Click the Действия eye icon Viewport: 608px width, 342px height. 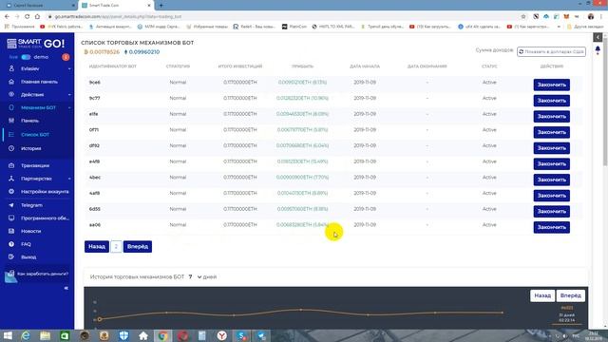coord(11,95)
